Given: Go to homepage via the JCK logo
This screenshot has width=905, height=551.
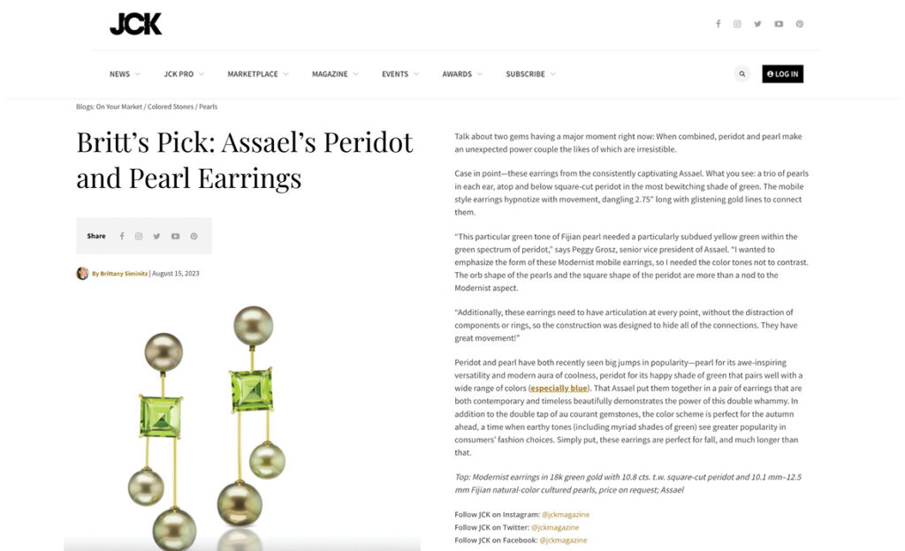Looking at the screenshot, I should pyautogui.click(x=135, y=24).
